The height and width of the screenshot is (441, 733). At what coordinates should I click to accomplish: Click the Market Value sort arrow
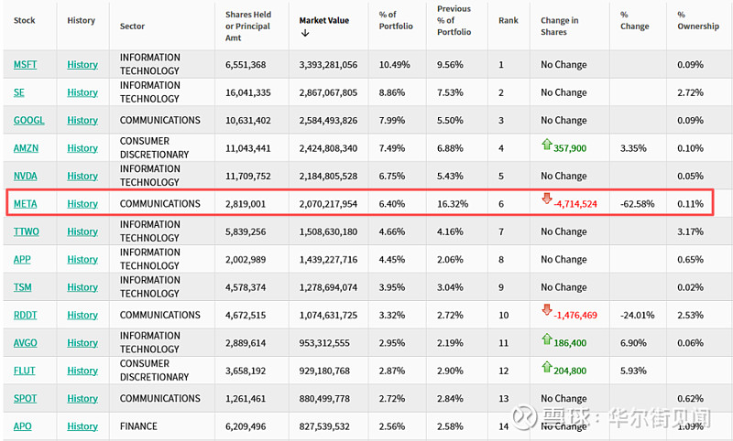(305, 33)
